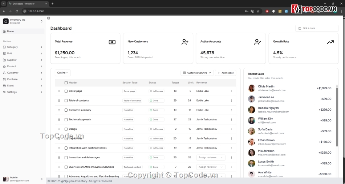Grab drag handle of Cover page row

click(59, 91)
